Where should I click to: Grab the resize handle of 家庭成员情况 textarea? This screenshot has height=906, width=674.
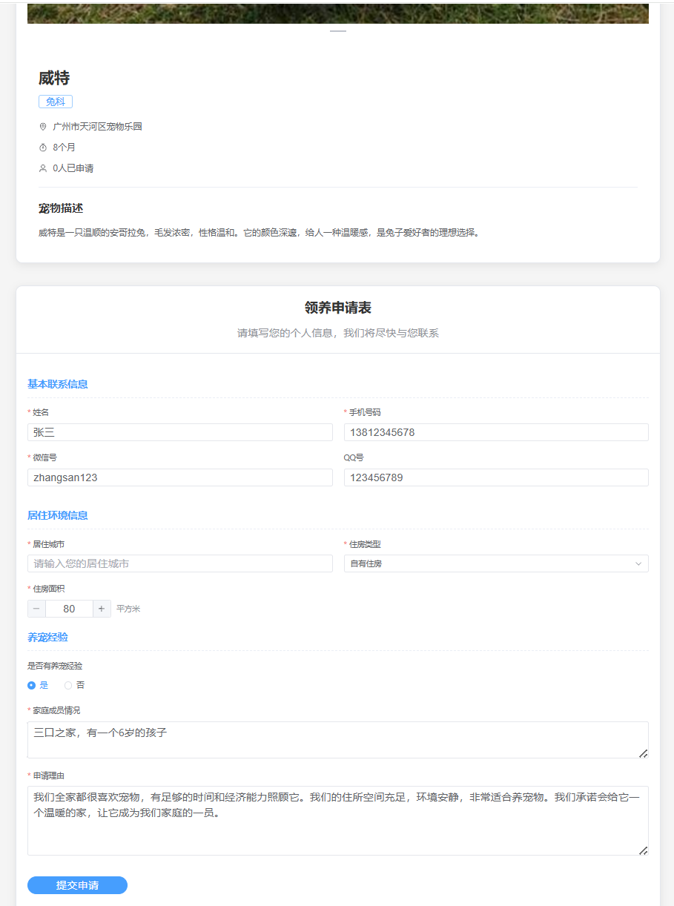(644, 753)
